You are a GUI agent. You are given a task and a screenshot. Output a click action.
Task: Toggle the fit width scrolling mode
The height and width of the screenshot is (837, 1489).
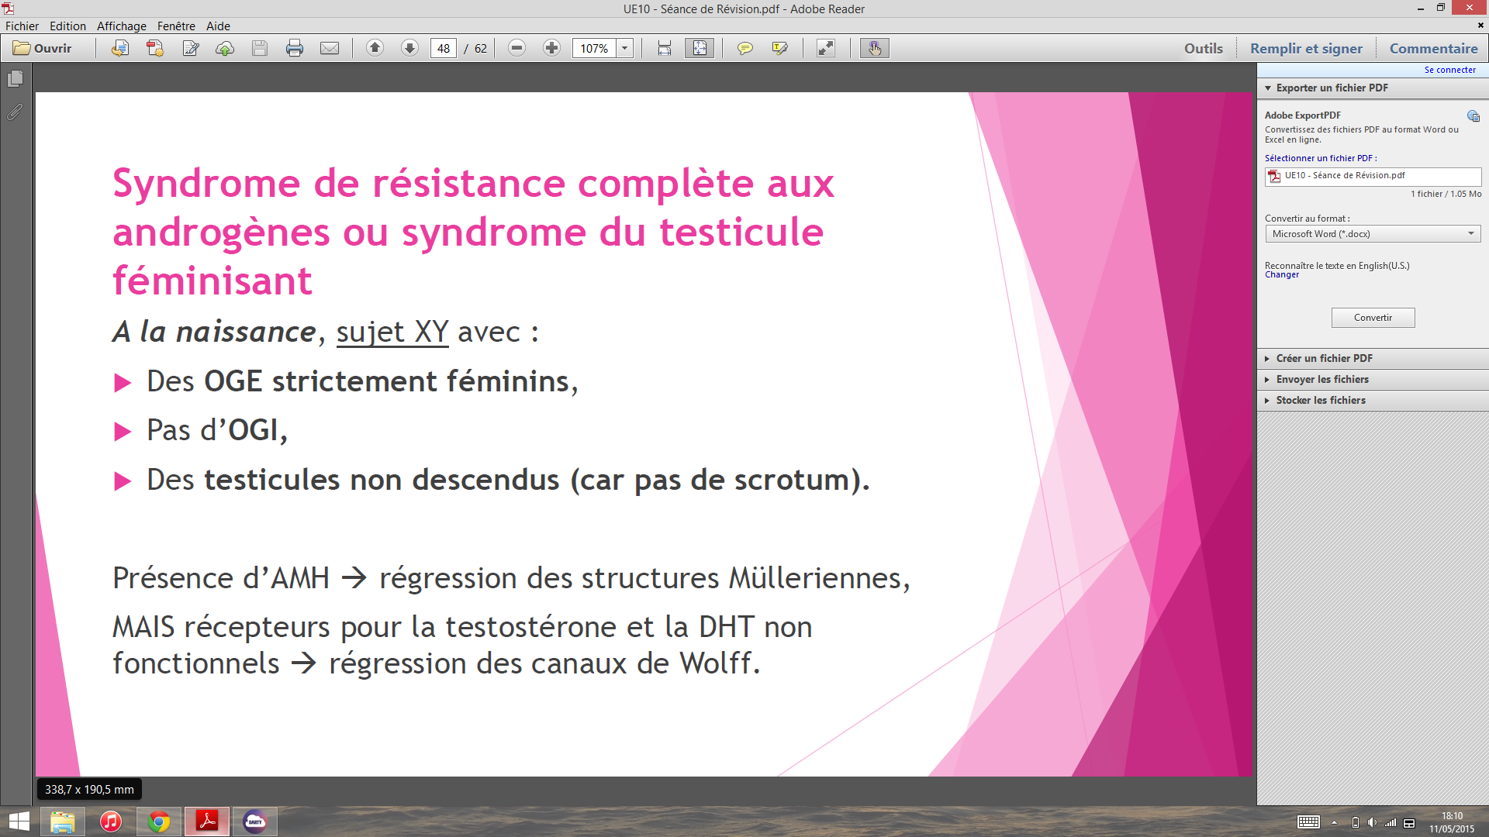click(665, 48)
